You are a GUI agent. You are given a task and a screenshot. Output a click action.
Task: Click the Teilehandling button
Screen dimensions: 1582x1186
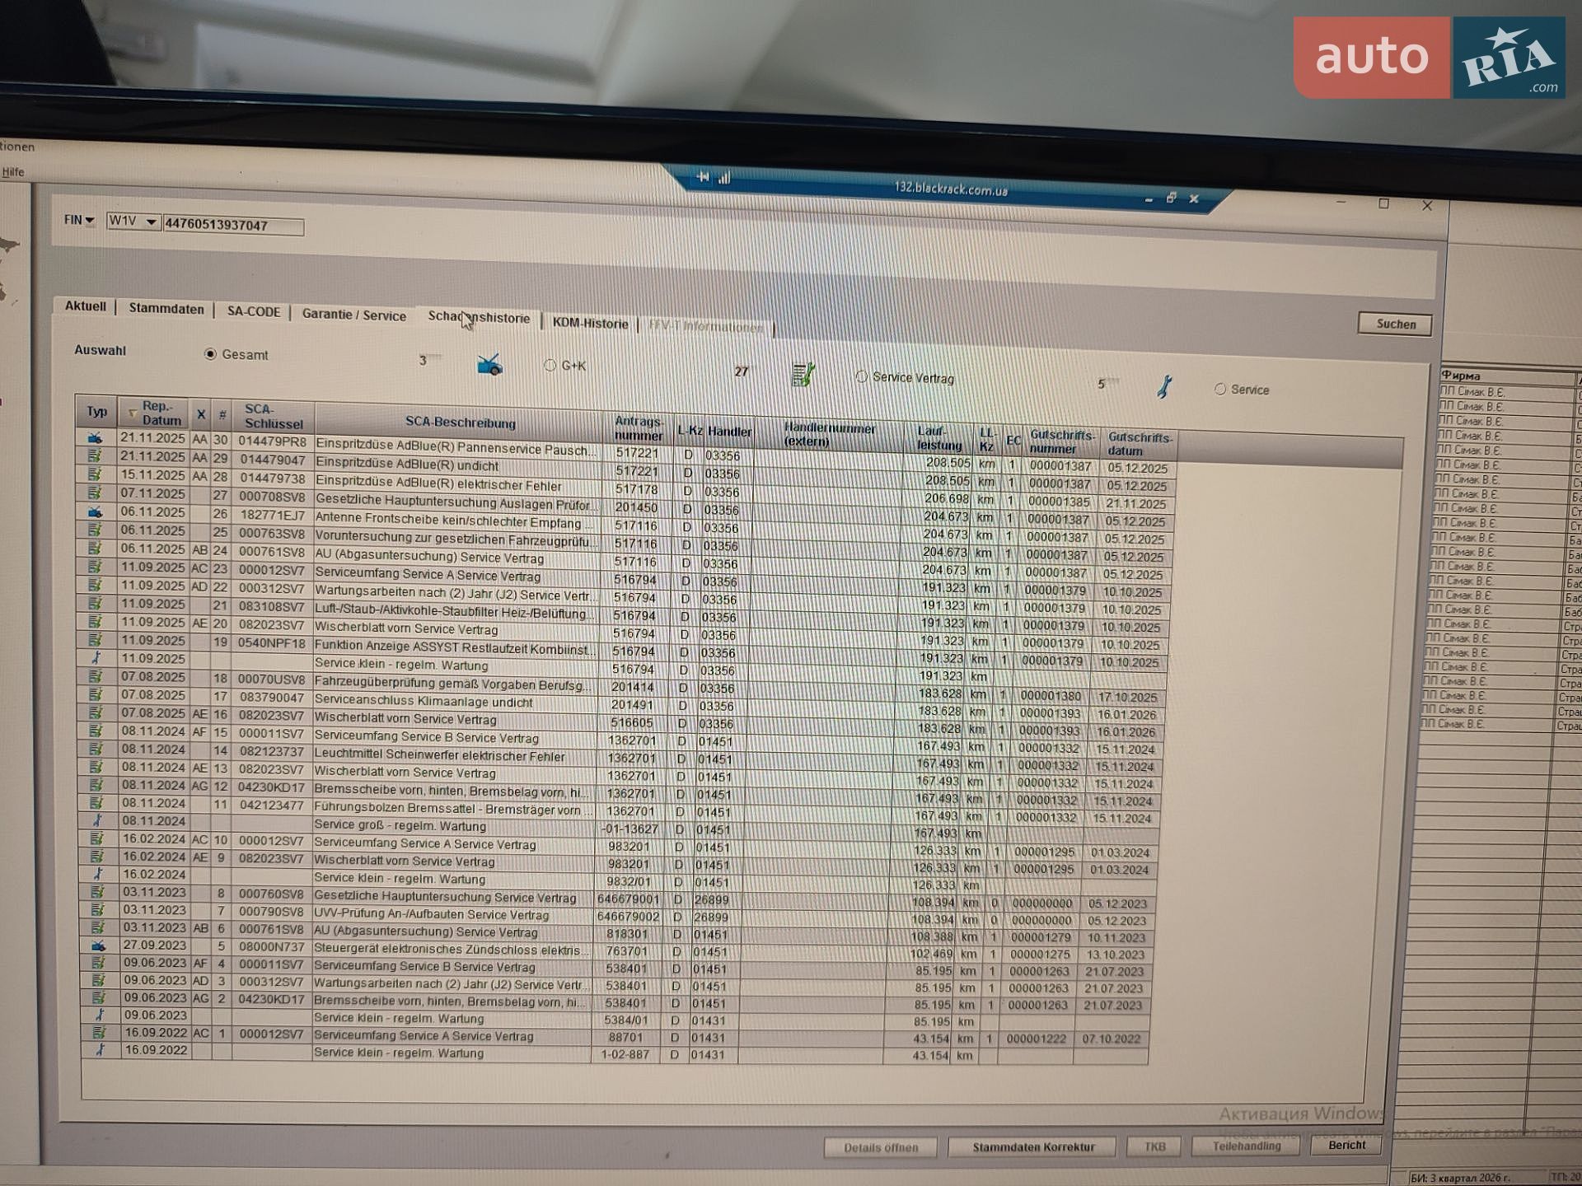click(x=1246, y=1146)
